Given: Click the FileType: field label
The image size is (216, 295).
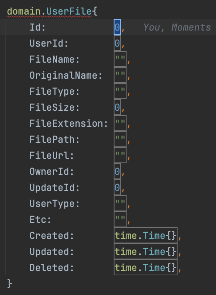Looking at the screenshot, I should pos(55,91).
